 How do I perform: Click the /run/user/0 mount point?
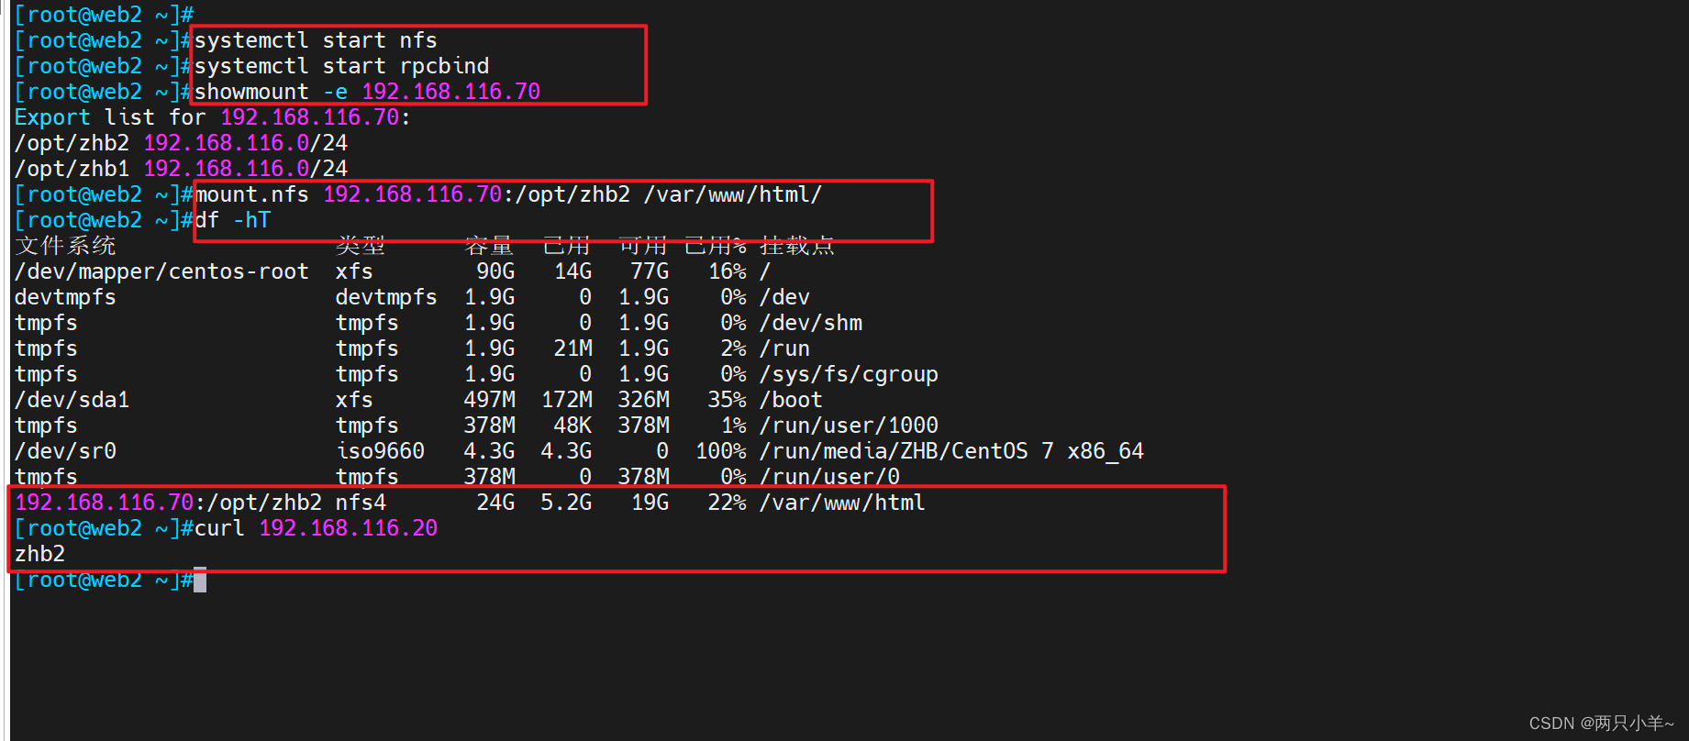pos(829,477)
